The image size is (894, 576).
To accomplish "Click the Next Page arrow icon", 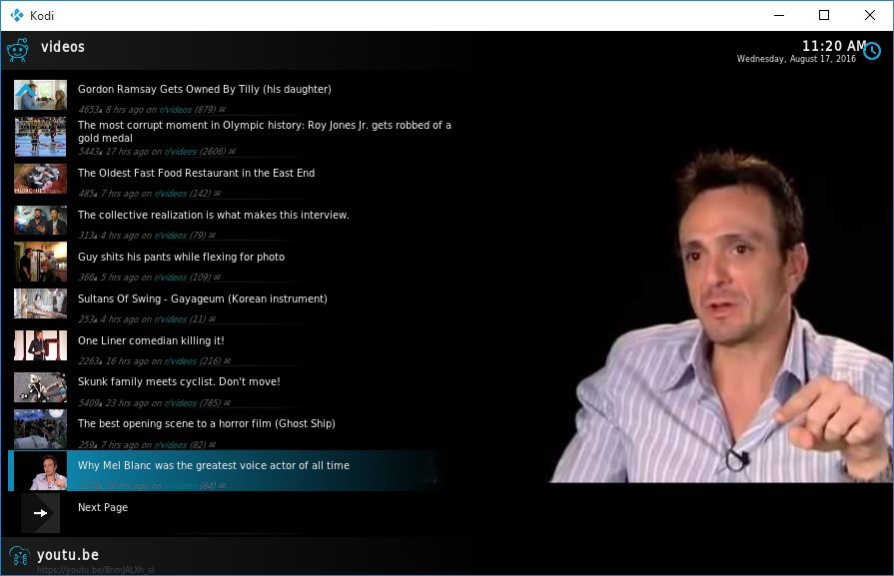I will pyautogui.click(x=40, y=513).
